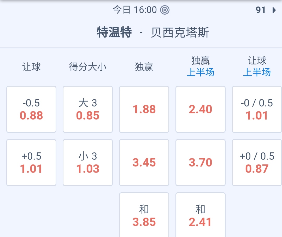
Task: Pick 小 3 under at 1.03
Action: point(88,163)
